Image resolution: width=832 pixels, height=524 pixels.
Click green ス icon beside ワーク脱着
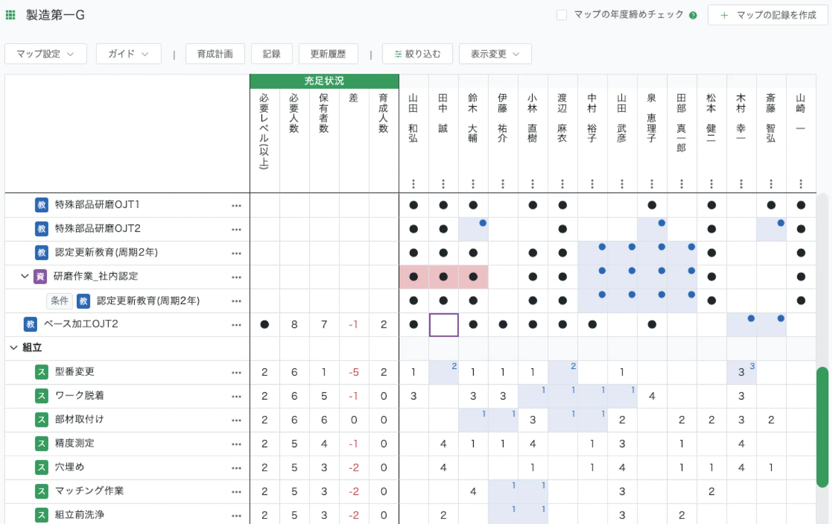[x=42, y=396]
